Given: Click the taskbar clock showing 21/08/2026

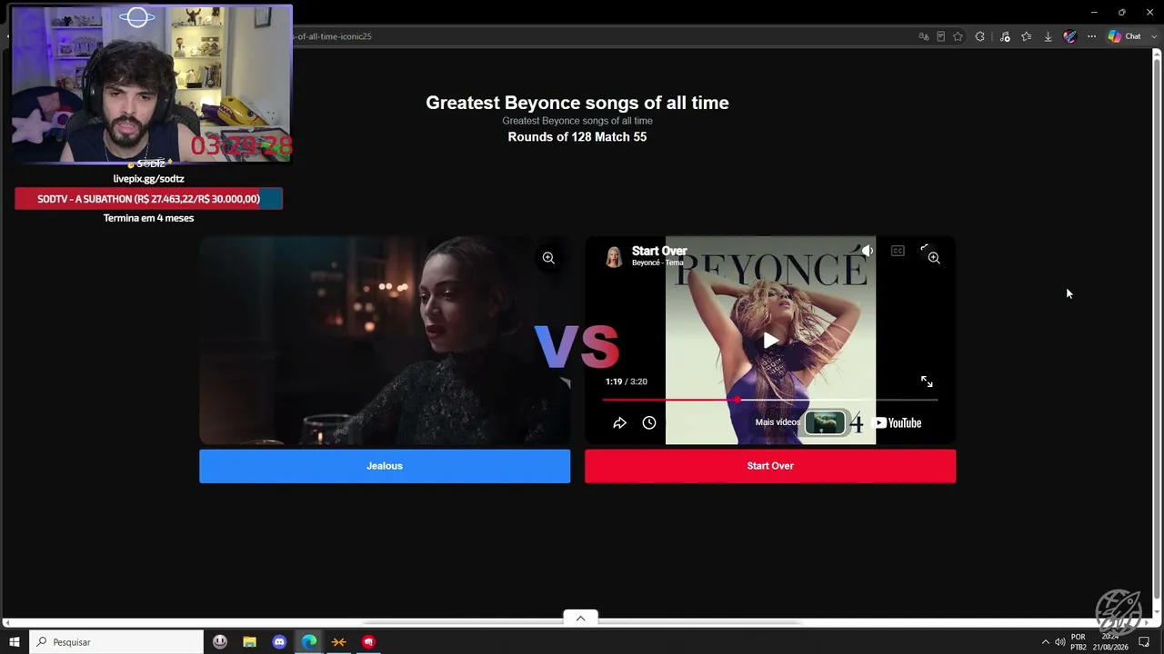Looking at the screenshot, I should 1110,642.
